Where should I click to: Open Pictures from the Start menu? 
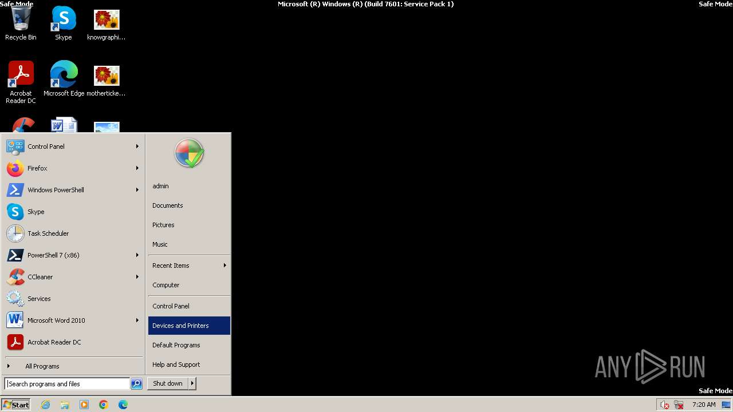pyautogui.click(x=189, y=225)
